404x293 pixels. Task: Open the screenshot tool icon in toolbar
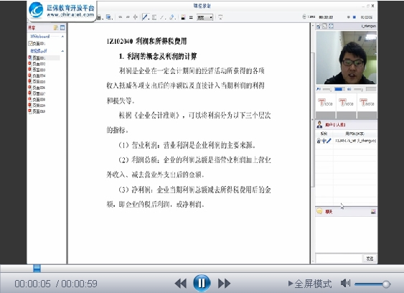click(109, 17)
